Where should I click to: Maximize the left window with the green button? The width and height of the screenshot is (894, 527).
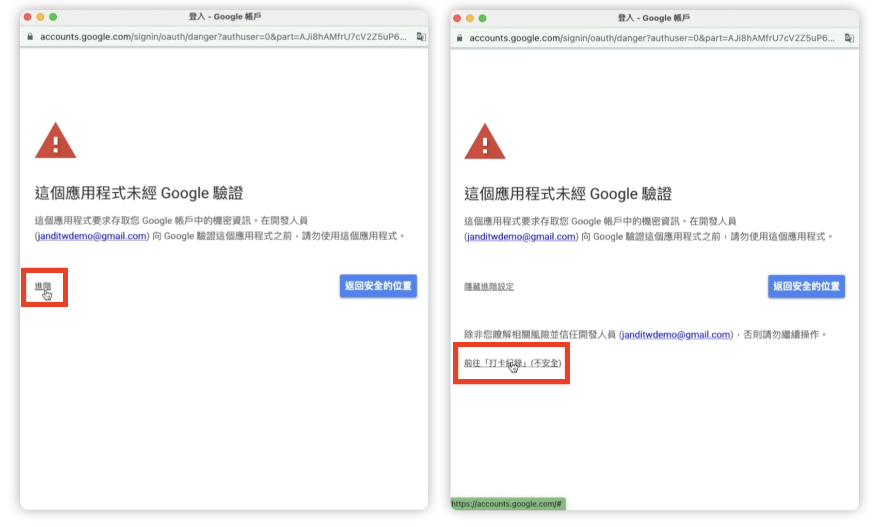(53, 17)
